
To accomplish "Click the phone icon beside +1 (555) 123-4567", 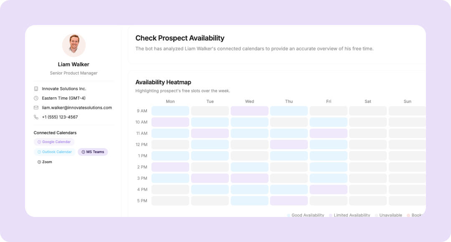I will point(36,117).
